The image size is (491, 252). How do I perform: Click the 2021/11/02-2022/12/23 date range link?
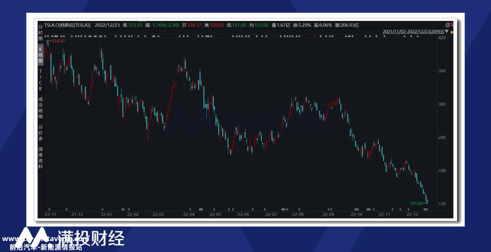click(413, 32)
